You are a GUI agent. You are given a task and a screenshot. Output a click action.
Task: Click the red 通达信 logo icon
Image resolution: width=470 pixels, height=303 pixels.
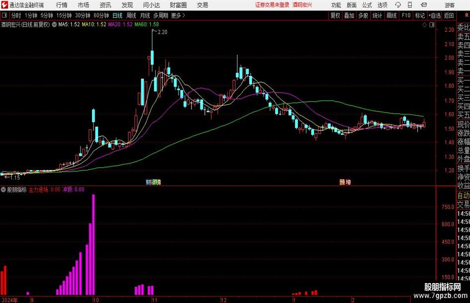[4, 5]
